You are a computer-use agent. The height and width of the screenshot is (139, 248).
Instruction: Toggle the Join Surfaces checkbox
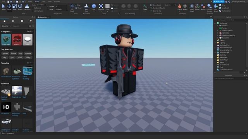click(33, 11)
